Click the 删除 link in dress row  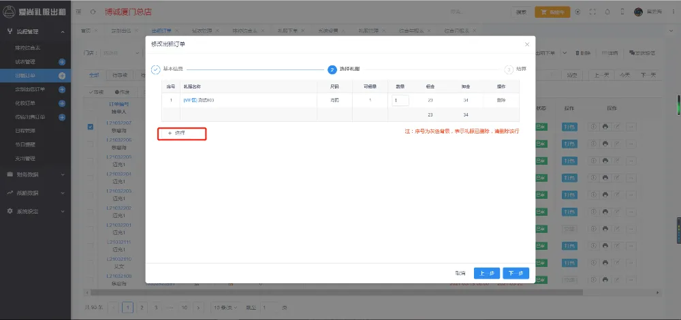501,100
